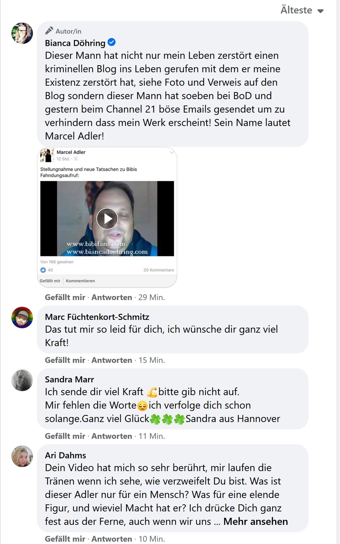Viewport: 340px width, 544px height.
Task: Open Bianca Döhring's profile picture
Action: tap(22, 33)
